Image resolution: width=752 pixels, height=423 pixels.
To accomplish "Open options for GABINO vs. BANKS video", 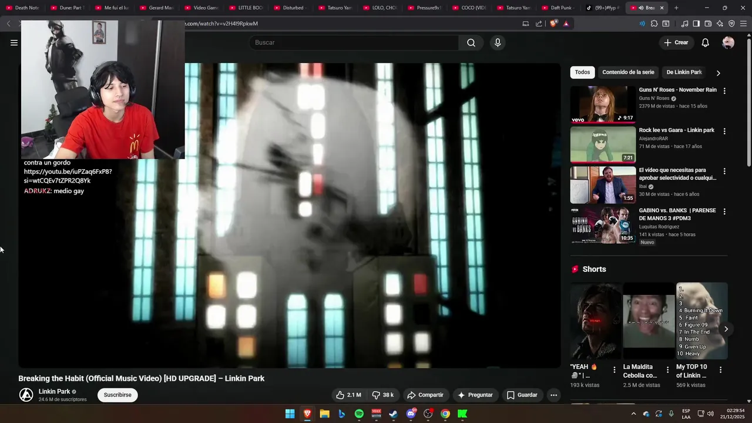I will tap(724, 211).
